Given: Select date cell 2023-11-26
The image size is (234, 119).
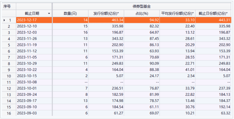Looking at the screenshot, I should click(x=34, y=39).
